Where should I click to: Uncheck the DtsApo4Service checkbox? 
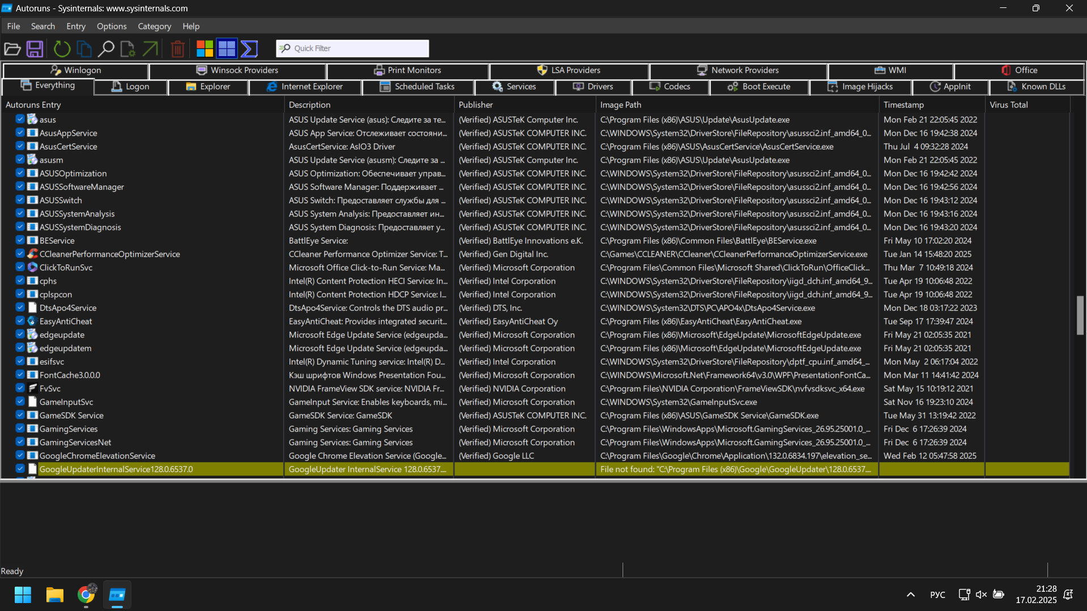20,307
